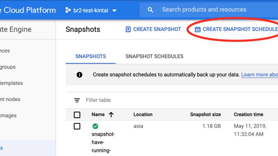Switch to the Snapshot Schedules tab
278x156 pixels.
154,56
